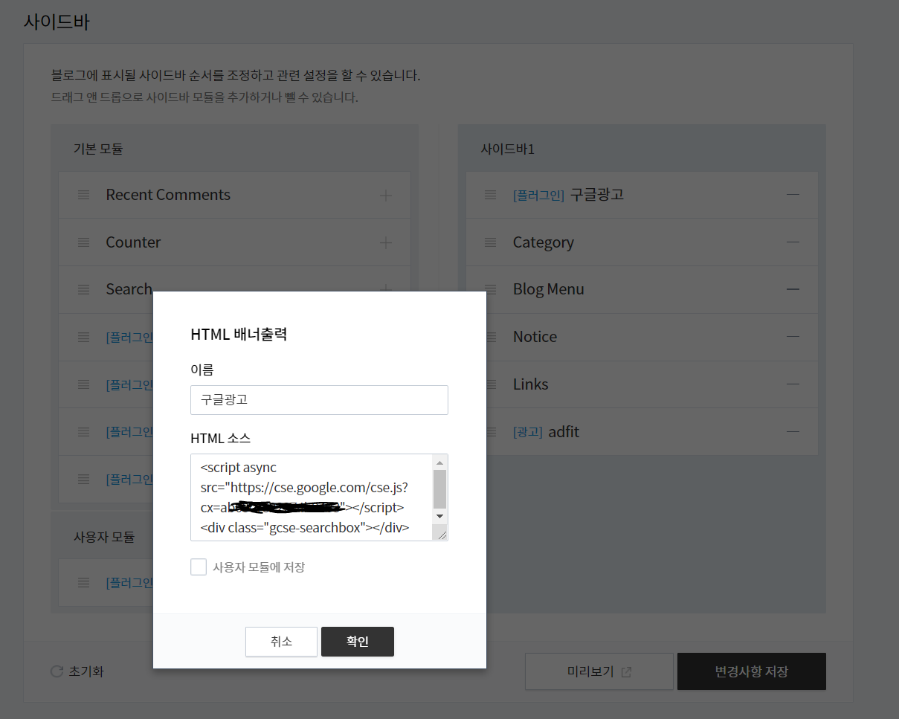Grab the Recent Comments drag handle

pyautogui.click(x=84, y=195)
